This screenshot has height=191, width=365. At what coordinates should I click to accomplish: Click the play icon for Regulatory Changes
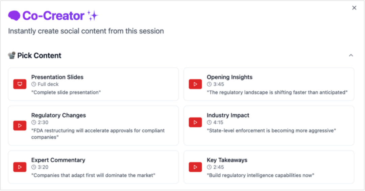tap(20, 126)
